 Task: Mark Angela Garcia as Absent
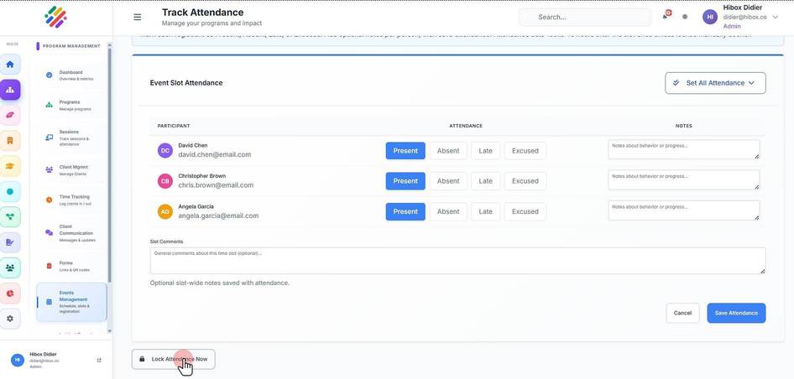coord(448,211)
